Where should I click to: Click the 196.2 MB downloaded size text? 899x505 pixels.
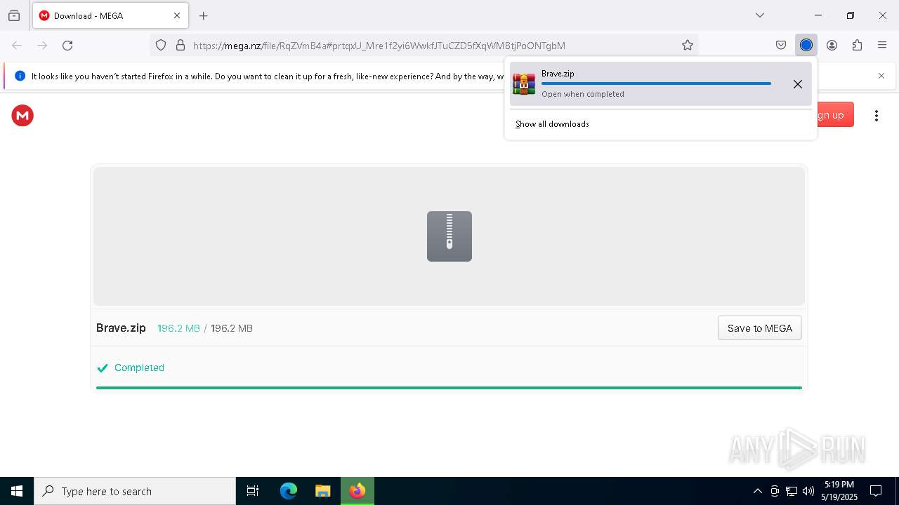coord(178,328)
